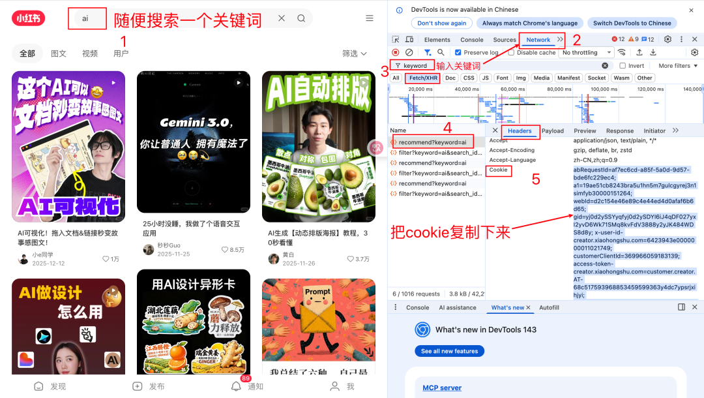The width and height of the screenshot is (704, 398).
Task: Toggle Disable cache checkbox
Action: point(511,53)
